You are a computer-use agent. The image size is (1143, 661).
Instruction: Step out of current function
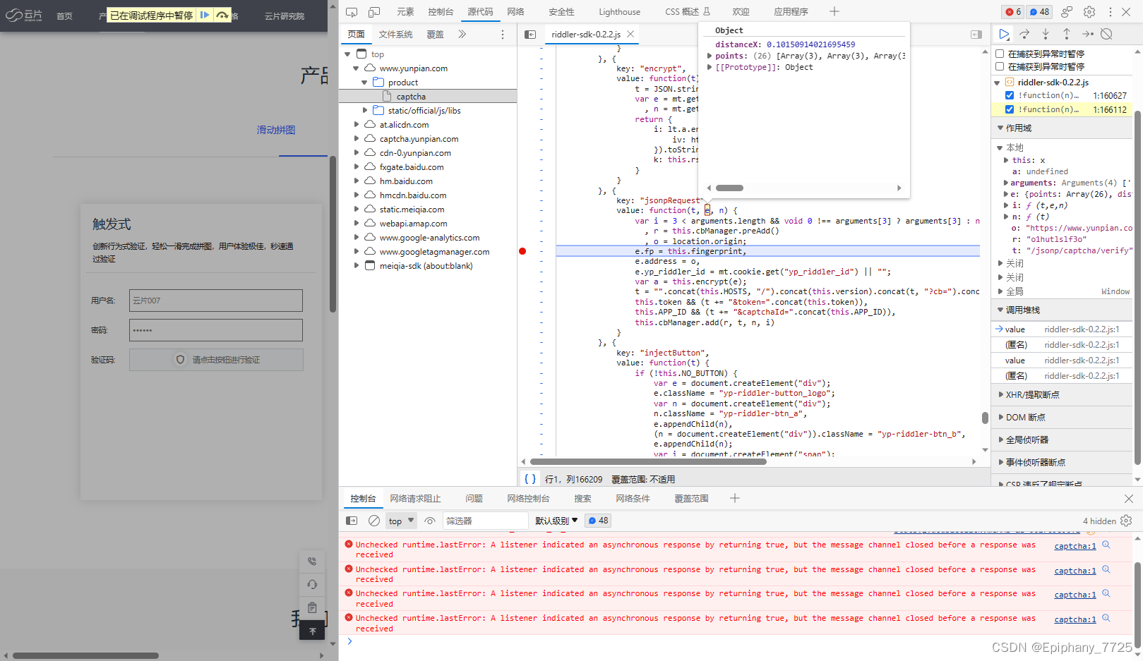[x=1067, y=34]
